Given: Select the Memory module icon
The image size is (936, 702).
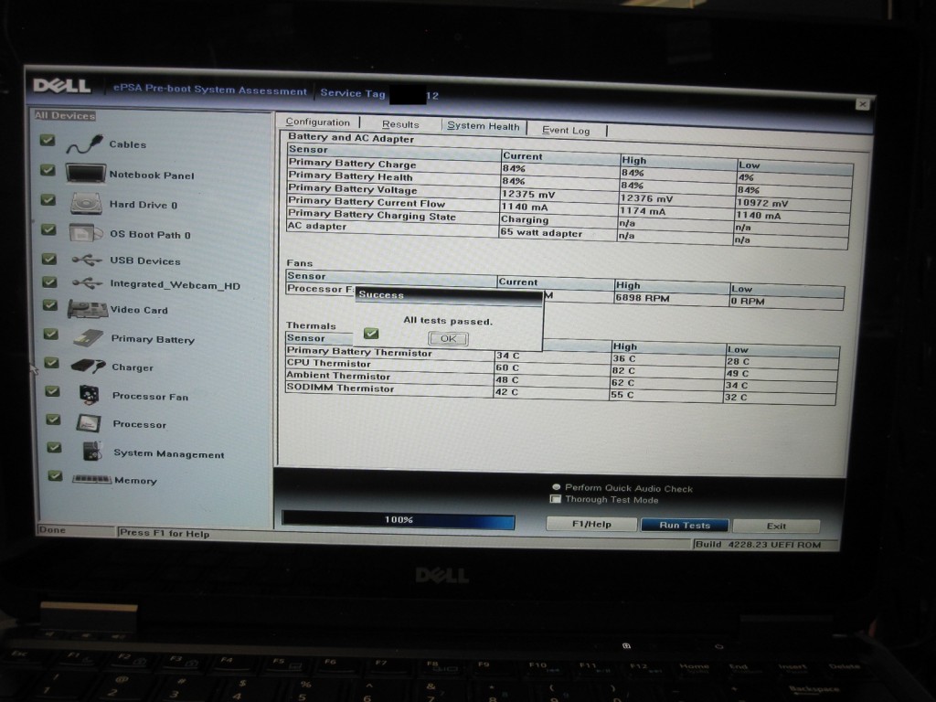Looking at the screenshot, I should (91, 479).
